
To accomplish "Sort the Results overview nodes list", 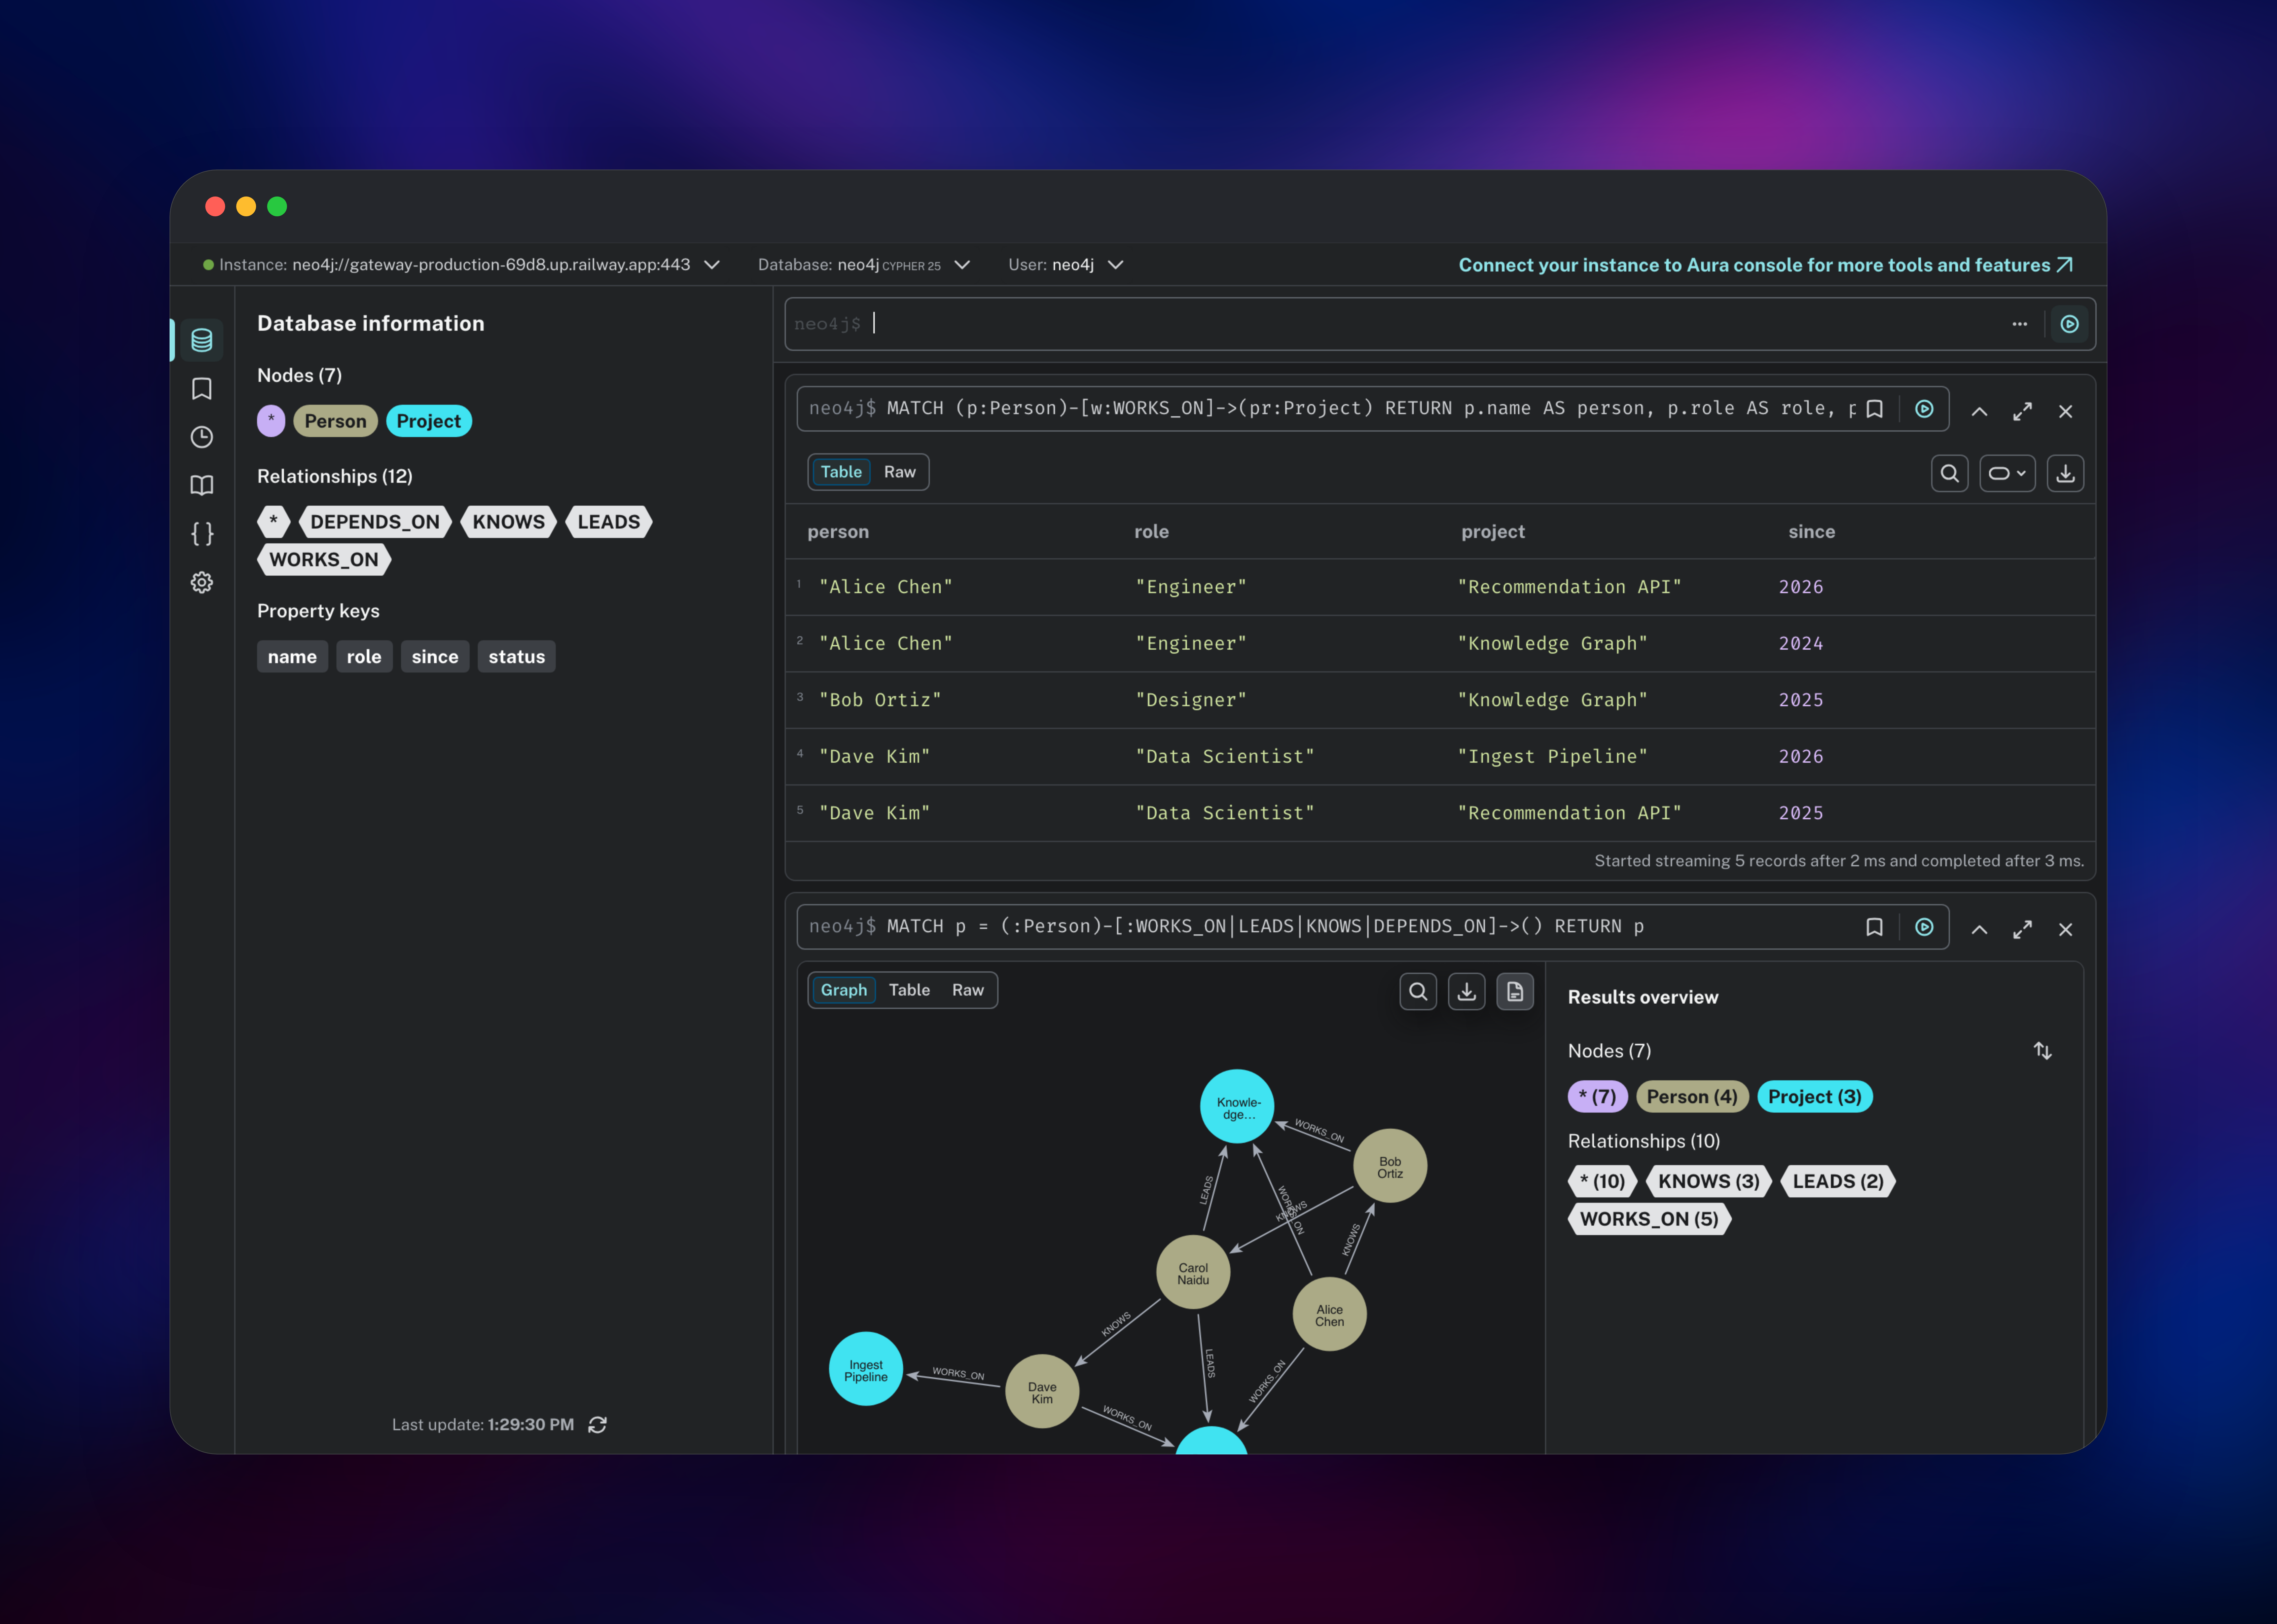I will point(2043,1051).
